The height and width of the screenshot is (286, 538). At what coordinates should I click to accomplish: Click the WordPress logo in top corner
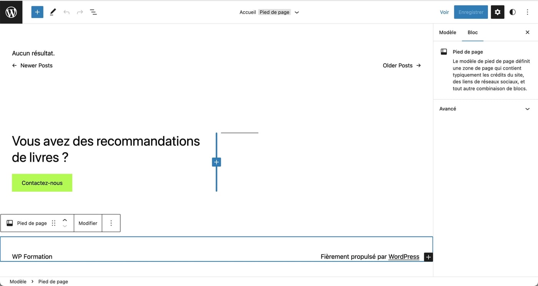(x=11, y=12)
